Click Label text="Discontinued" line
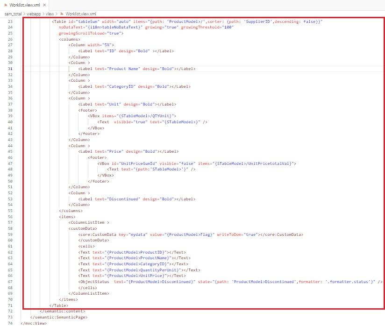The width and height of the screenshot is (385, 326). point(137,199)
